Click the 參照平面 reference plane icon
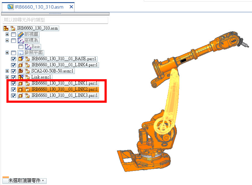Screen dimensions: 252x185 click(21, 53)
